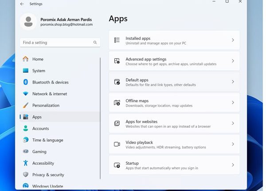266x191 pixels.
Task: Open Windows Update from sidebar
Action: (59, 186)
